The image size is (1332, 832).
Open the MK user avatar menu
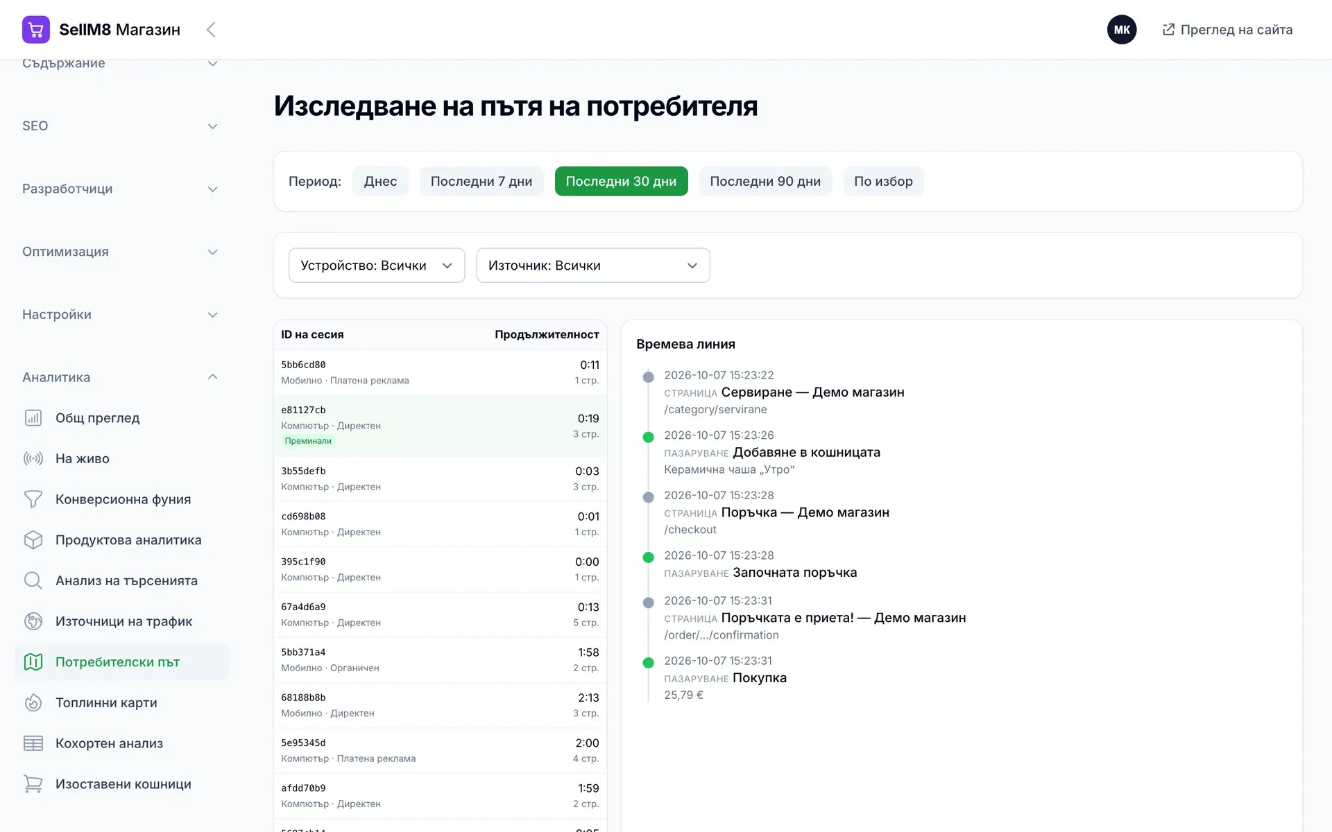pos(1122,30)
